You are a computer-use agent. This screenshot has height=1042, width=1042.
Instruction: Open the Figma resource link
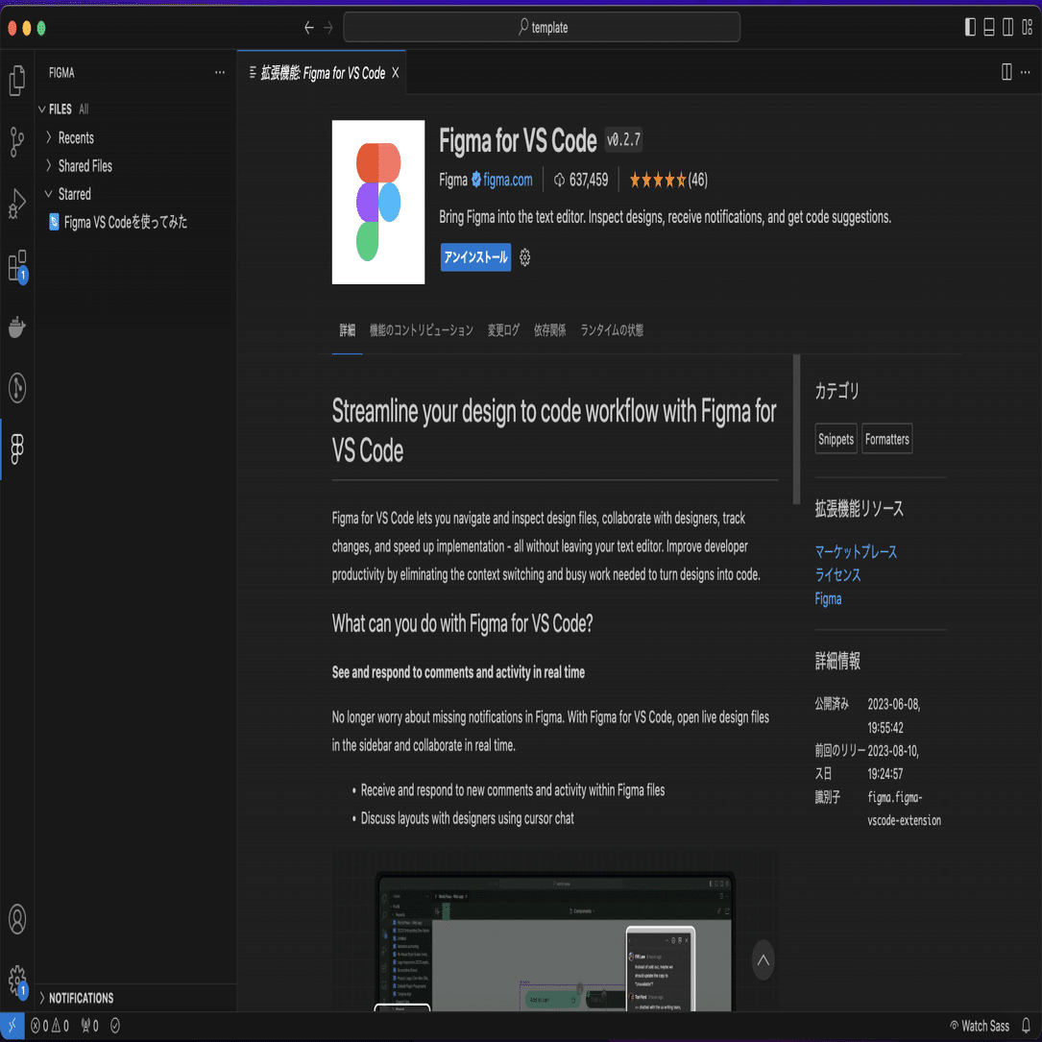click(x=828, y=598)
